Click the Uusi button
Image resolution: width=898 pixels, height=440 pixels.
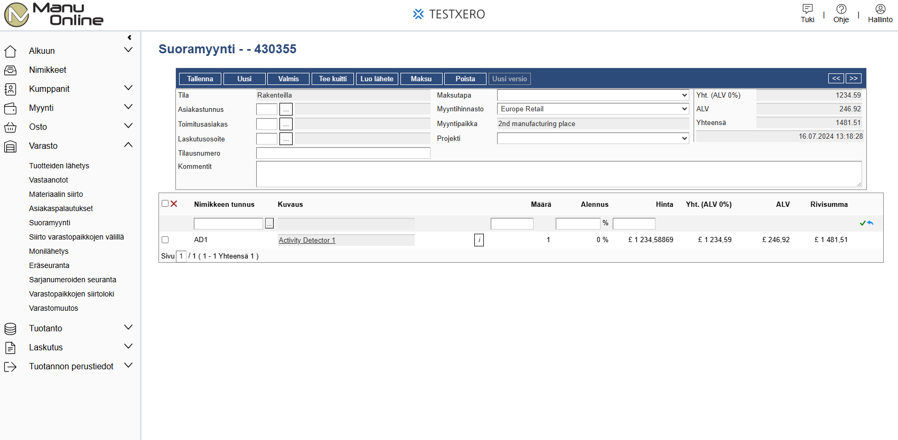pos(245,79)
